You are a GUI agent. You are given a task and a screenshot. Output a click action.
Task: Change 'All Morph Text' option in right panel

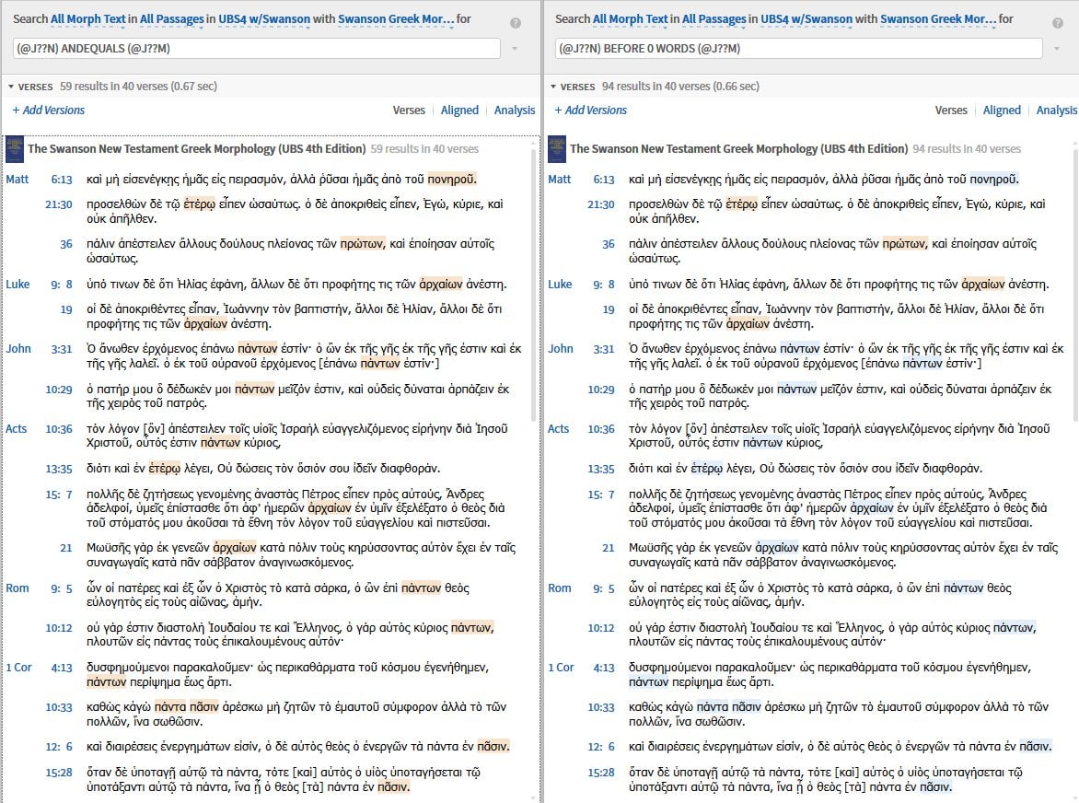[631, 19]
